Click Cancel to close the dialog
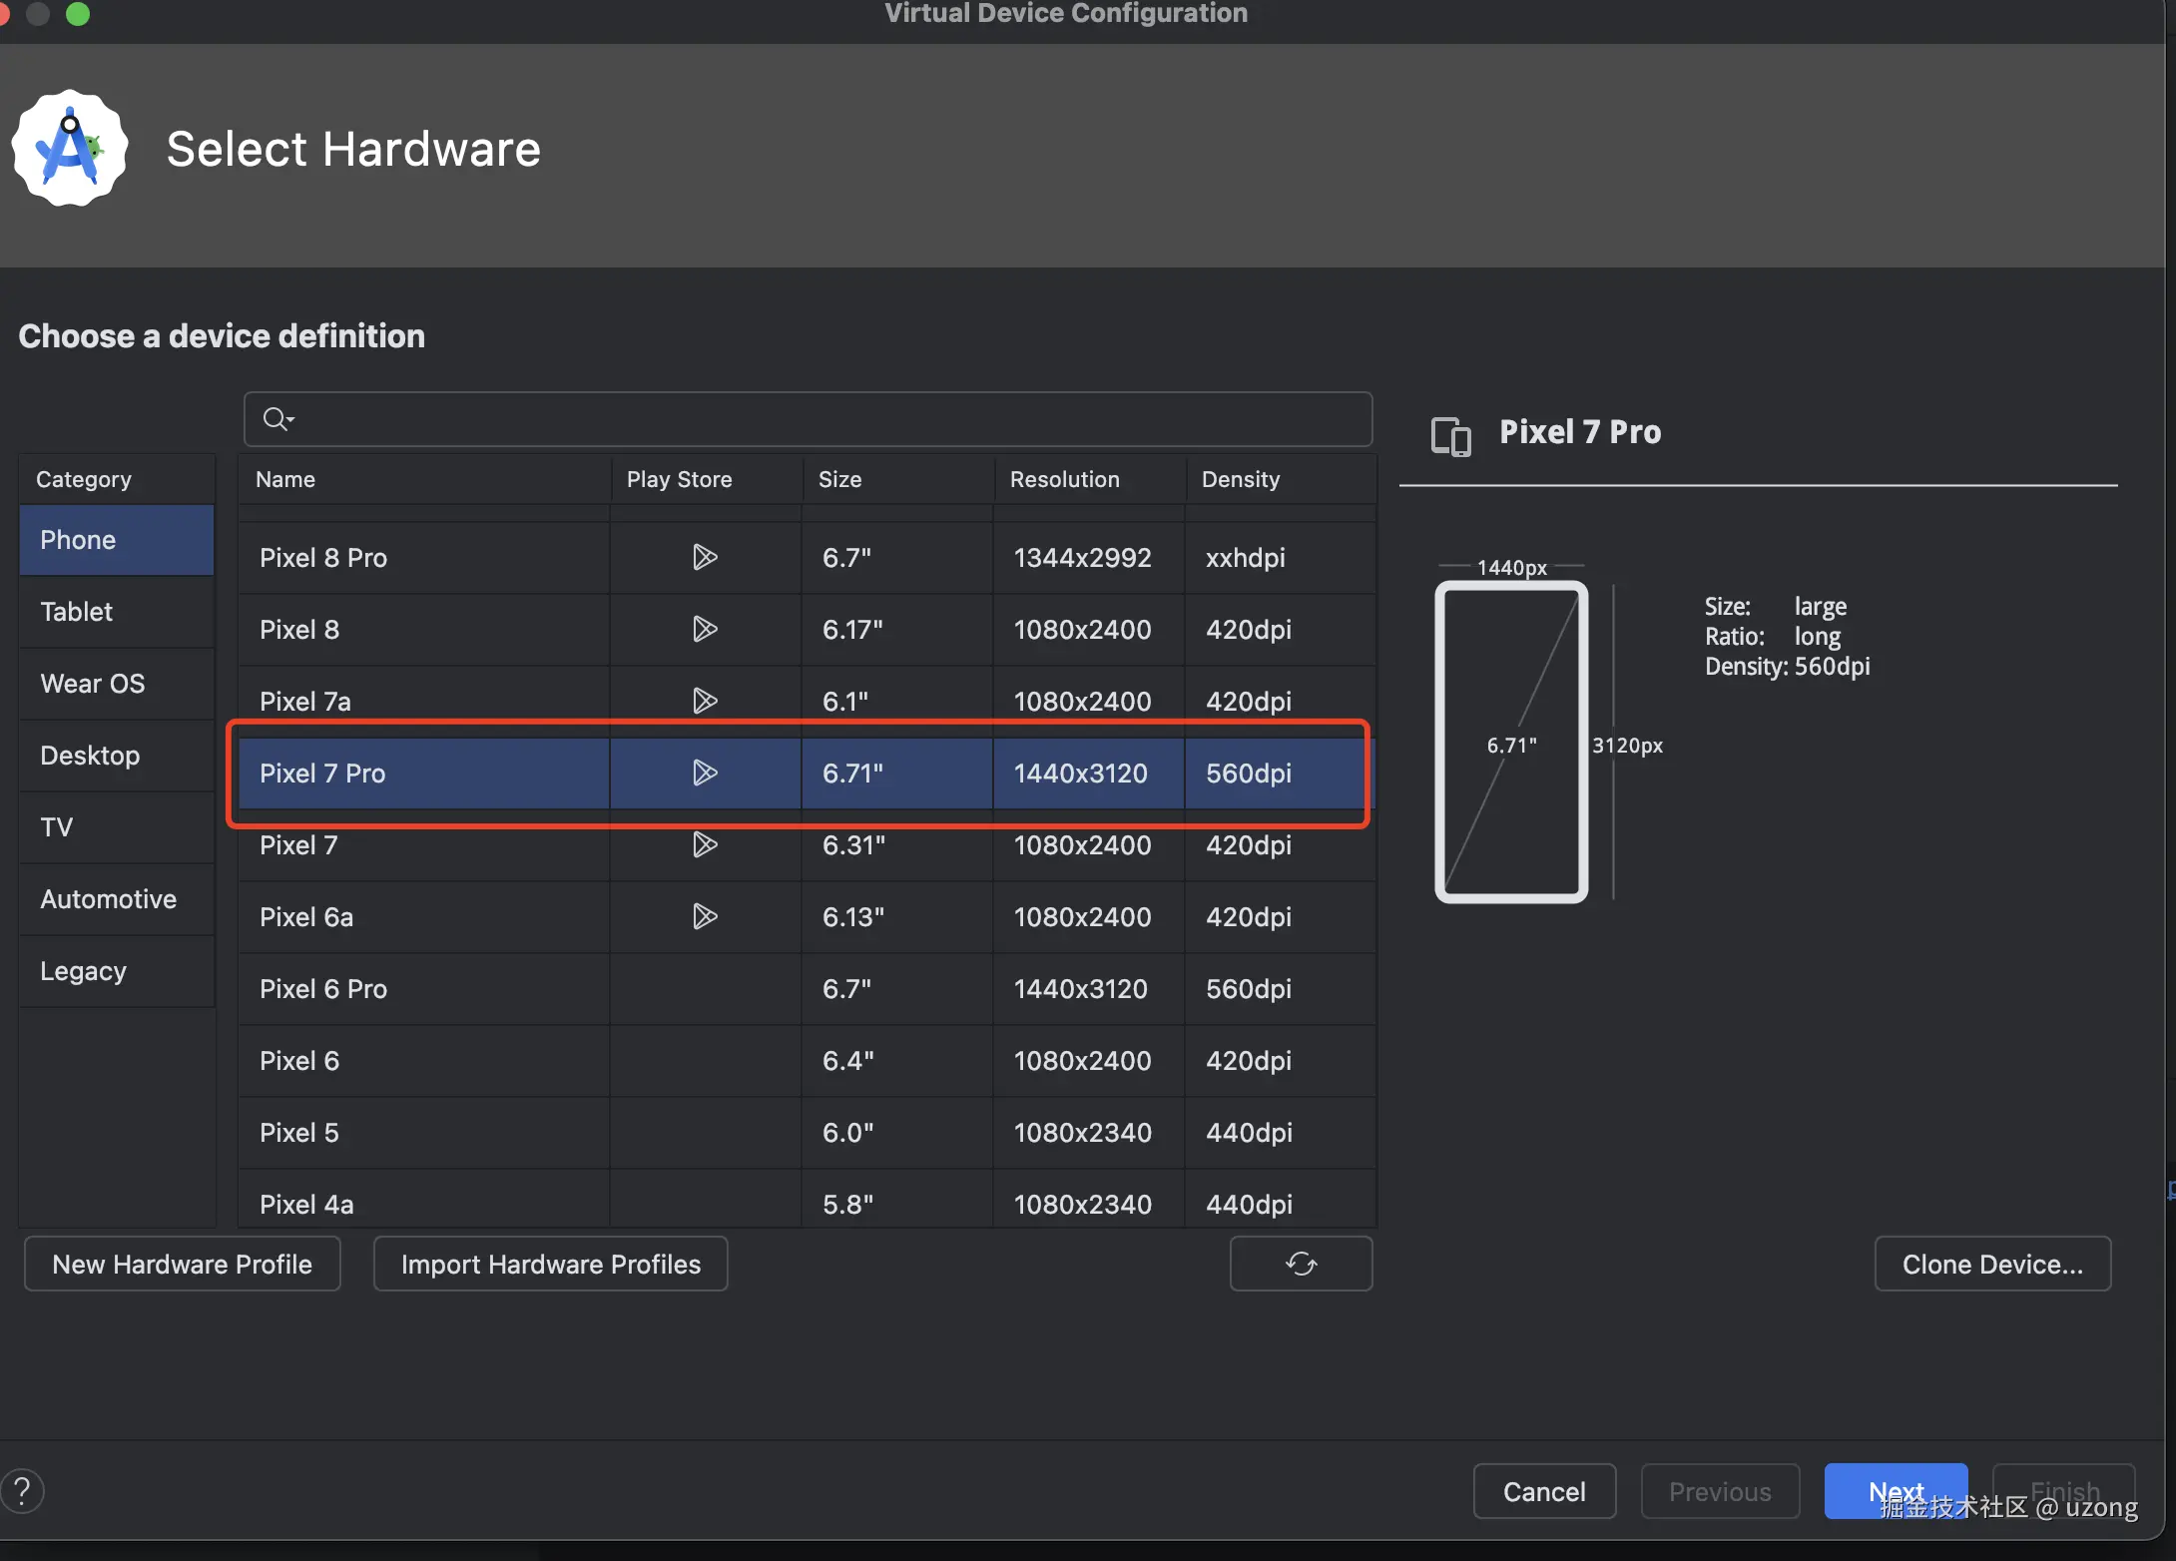The width and height of the screenshot is (2176, 1561). pos(1543,1491)
